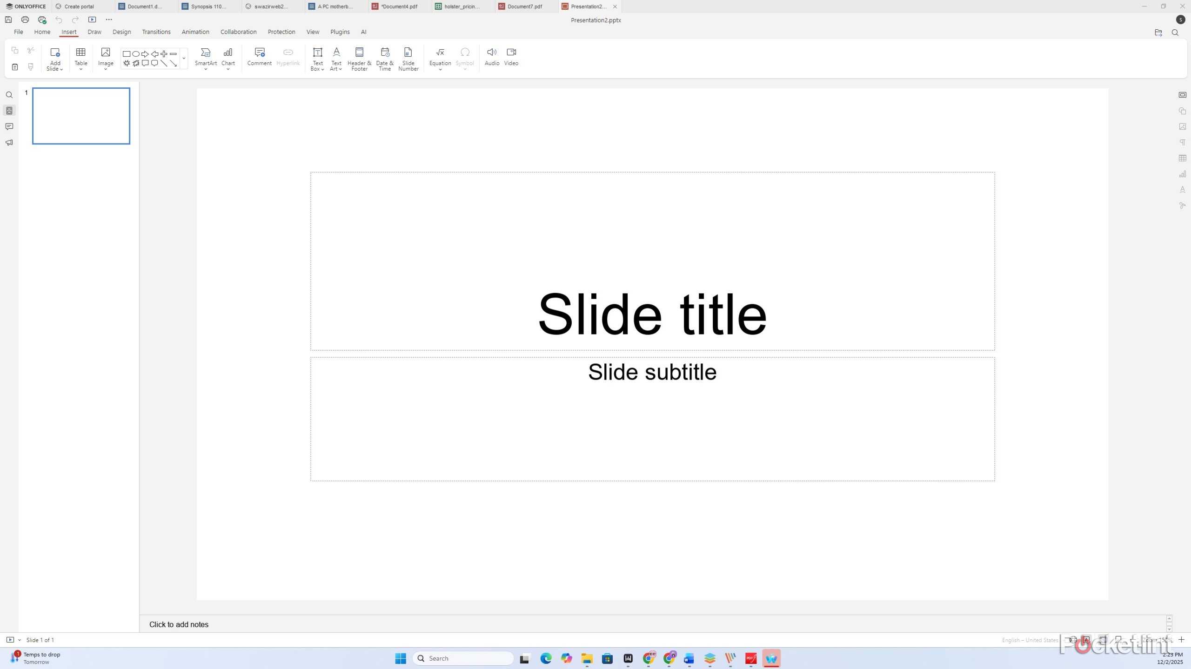Open paragraph settings in right sidebar

(x=1182, y=142)
